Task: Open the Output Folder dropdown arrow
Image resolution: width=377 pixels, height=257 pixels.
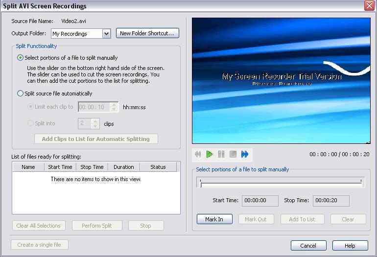Action: point(106,34)
